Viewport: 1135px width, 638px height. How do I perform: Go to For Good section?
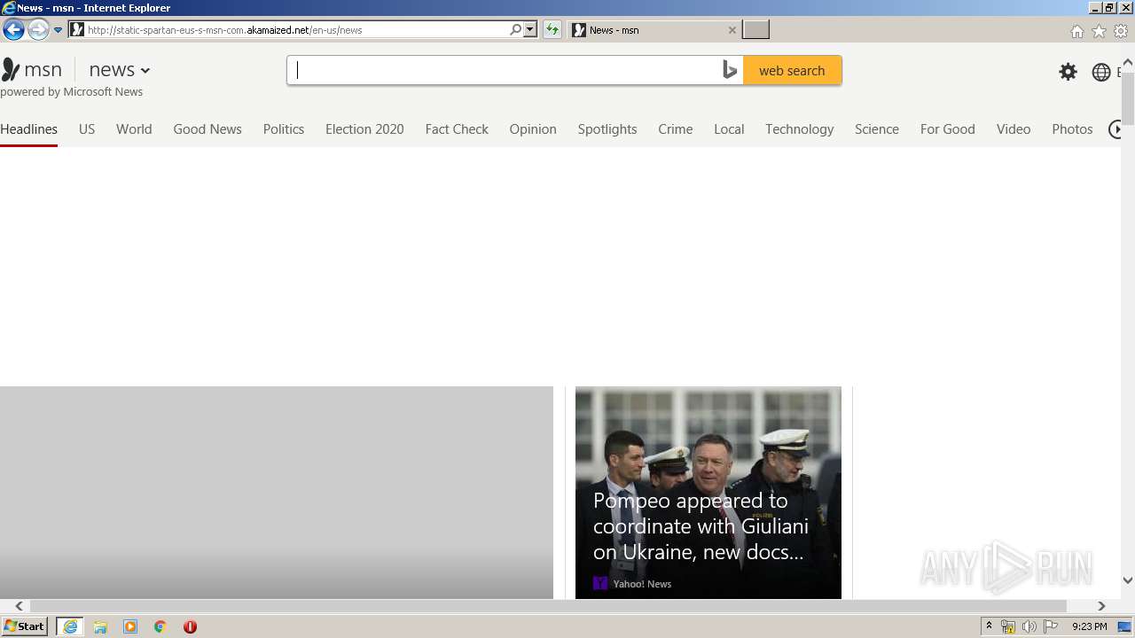[x=948, y=129]
